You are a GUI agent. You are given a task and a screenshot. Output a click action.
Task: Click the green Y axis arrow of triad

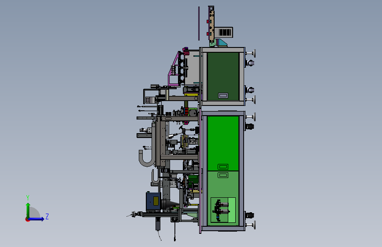(x=28, y=210)
